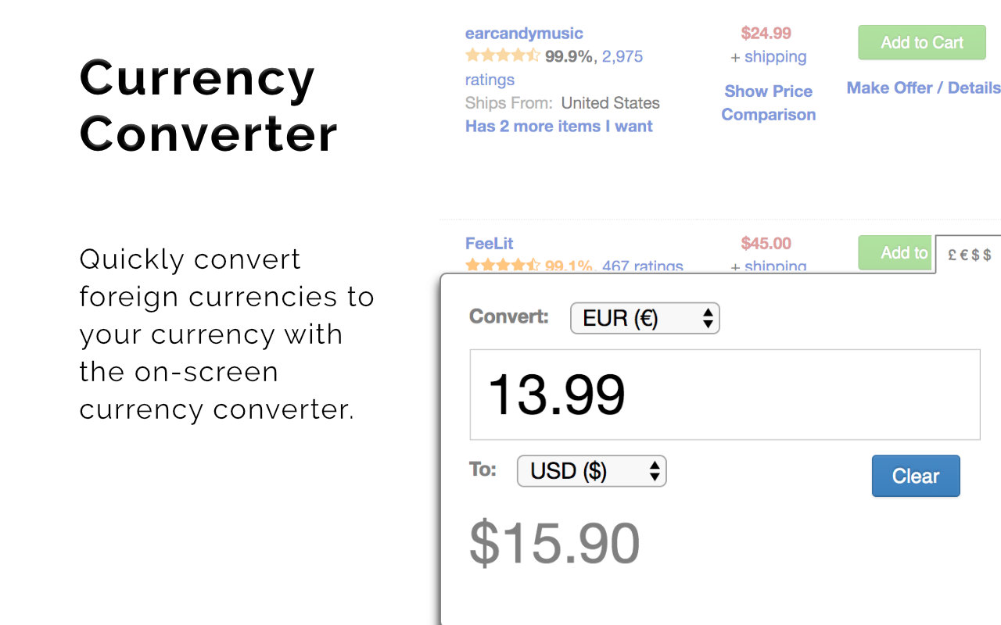1001x625 pixels.
Task: Focus the amount field showing 13.99
Action: [724, 395]
